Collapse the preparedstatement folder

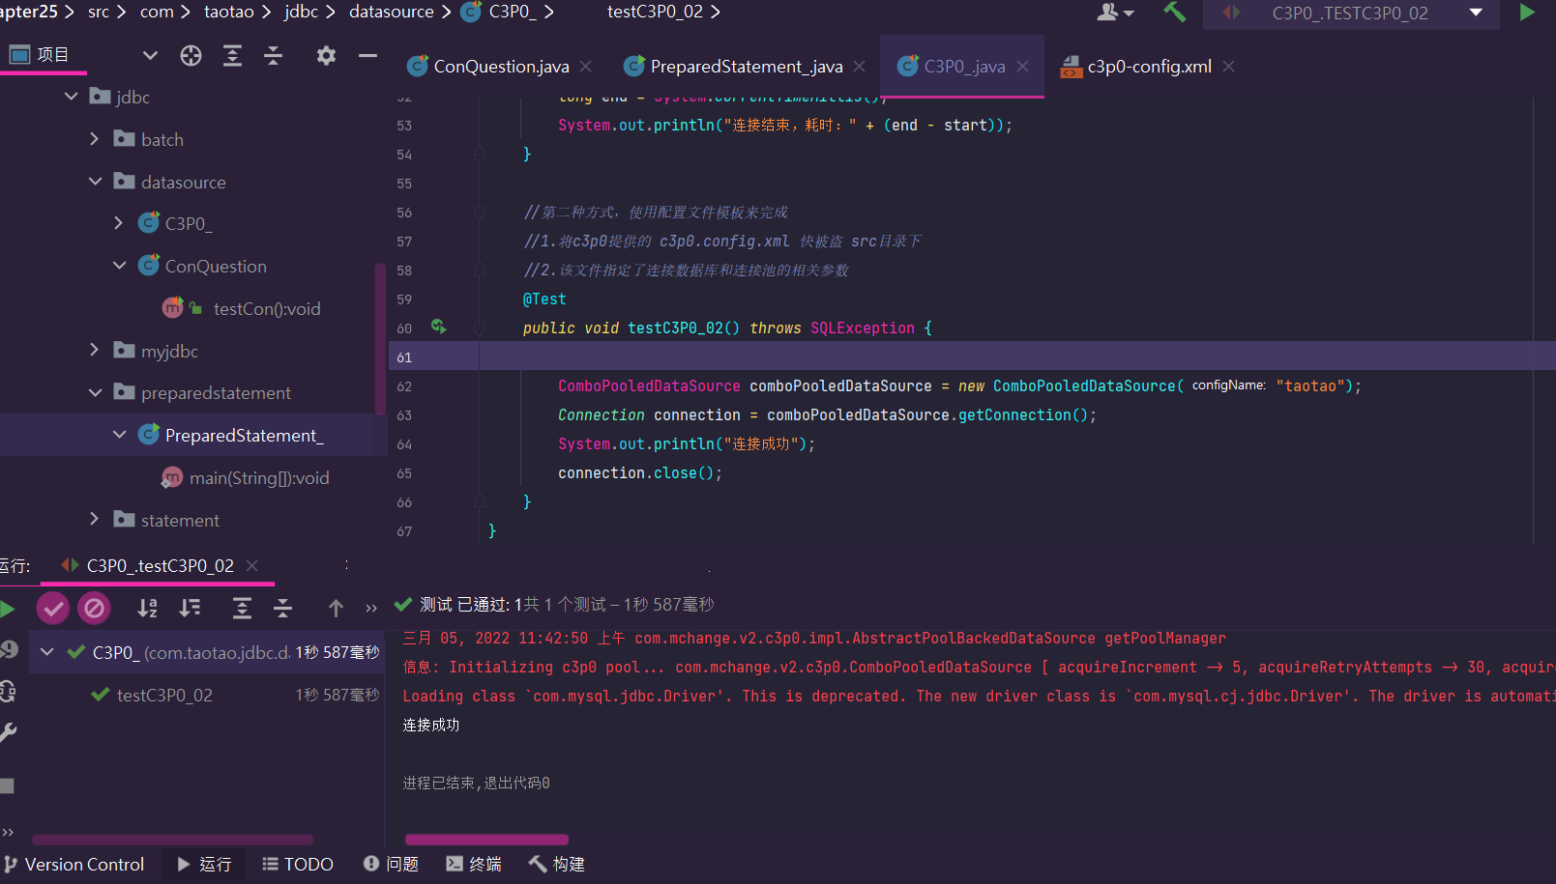tap(95, 393)
